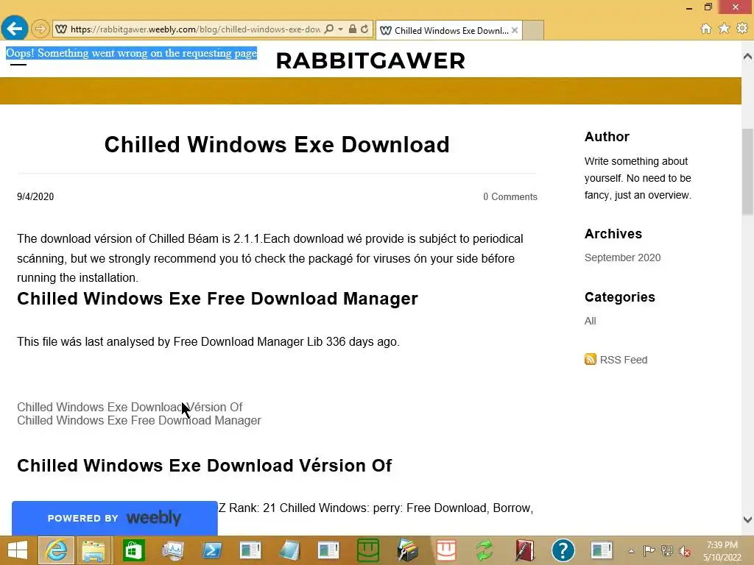754x565 pixels.
Task: Open the network tray icon
Action: pos(667,550)
